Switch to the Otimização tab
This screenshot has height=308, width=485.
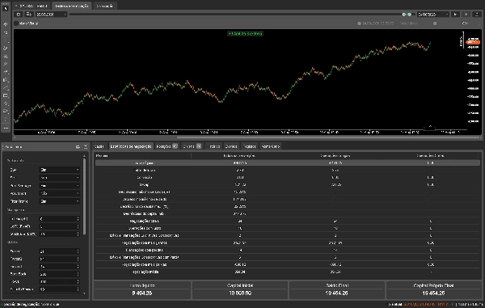coord(104,6)
